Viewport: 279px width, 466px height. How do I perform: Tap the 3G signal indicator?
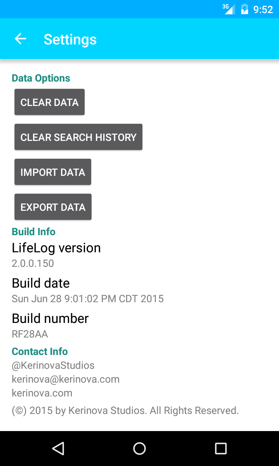click(x=229, y=9)
